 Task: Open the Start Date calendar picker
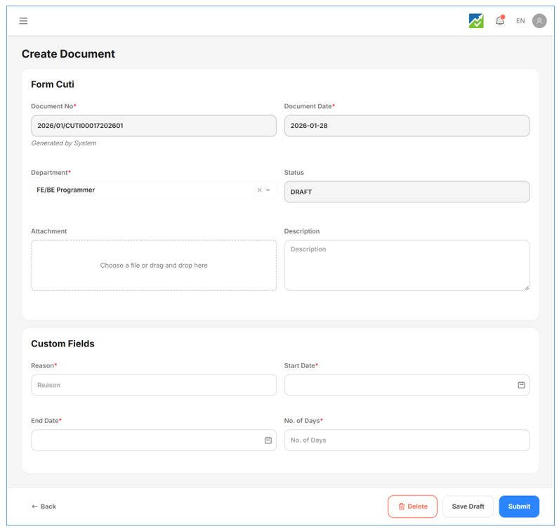coord(521,385)
